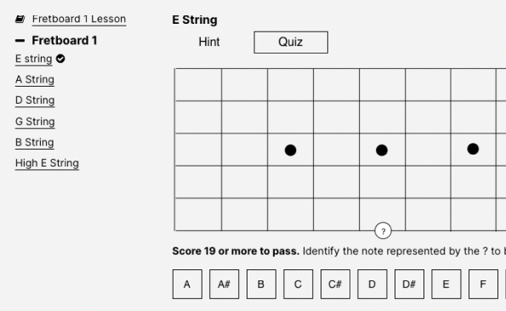Image resolution: width=506 pixels, height=311 pixels.
Task: Select the B String exercise
Action: [35, 143]
